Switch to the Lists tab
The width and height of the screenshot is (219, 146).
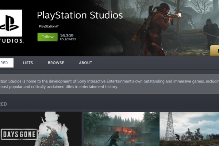pos(28,63)
